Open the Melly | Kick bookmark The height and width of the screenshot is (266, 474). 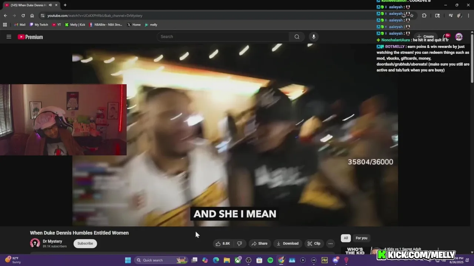tap(75, 25)
